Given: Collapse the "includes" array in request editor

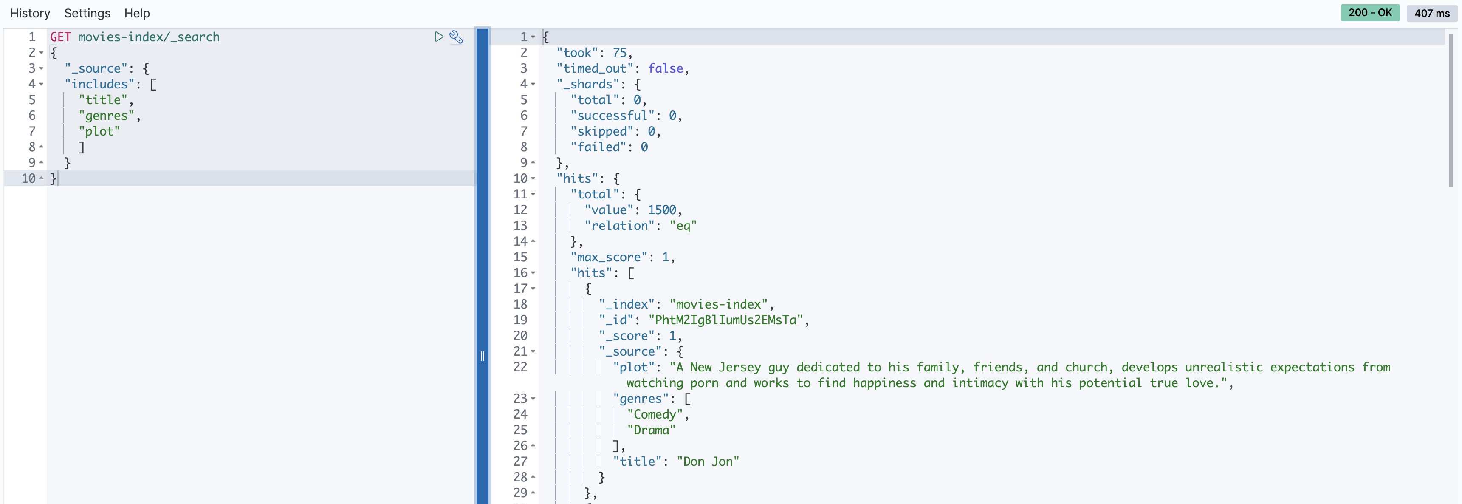Looking at the screenshot, I should pyautogui.click(x=42, y=85).
